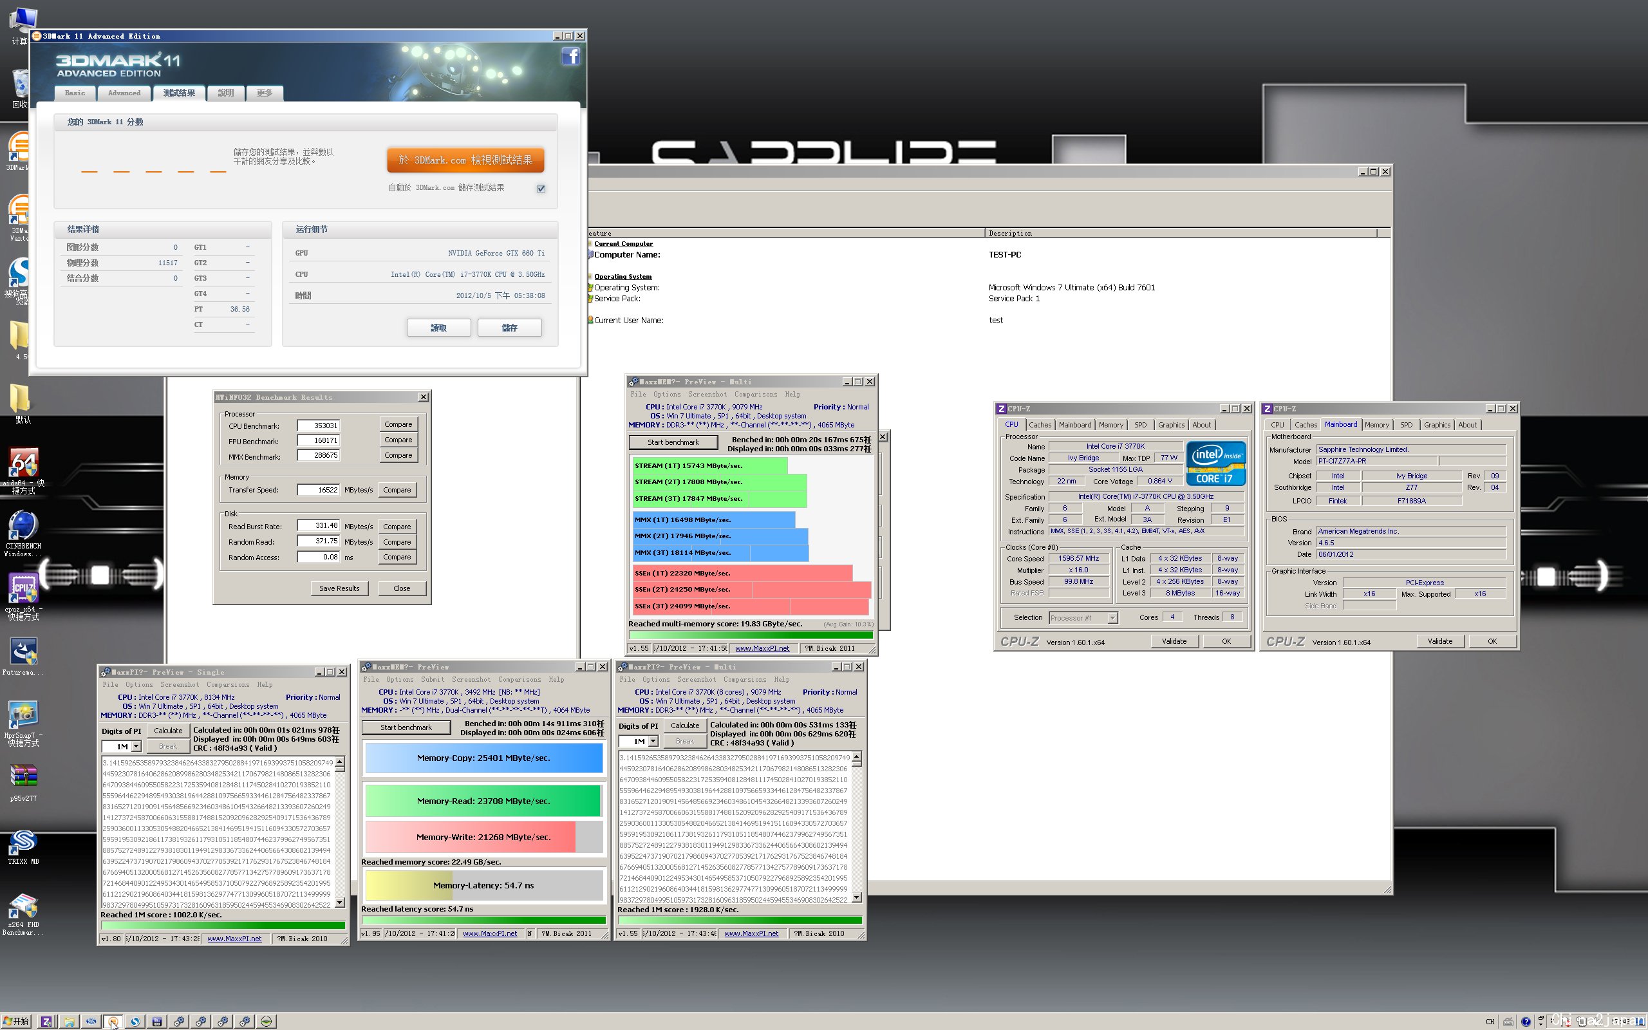
Task: Click the Facebook icon in 3DMark 11
Action: (570, 56)
